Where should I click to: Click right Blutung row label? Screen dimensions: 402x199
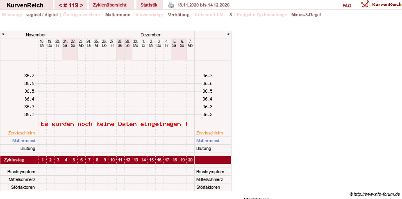[x=204, y=148]
